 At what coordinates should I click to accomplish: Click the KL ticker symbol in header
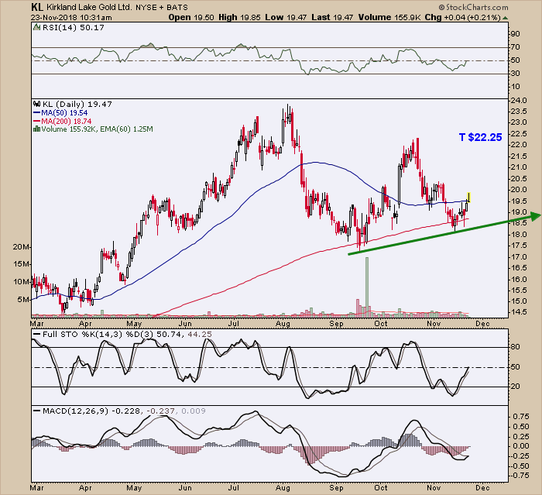tap(36, 6)
